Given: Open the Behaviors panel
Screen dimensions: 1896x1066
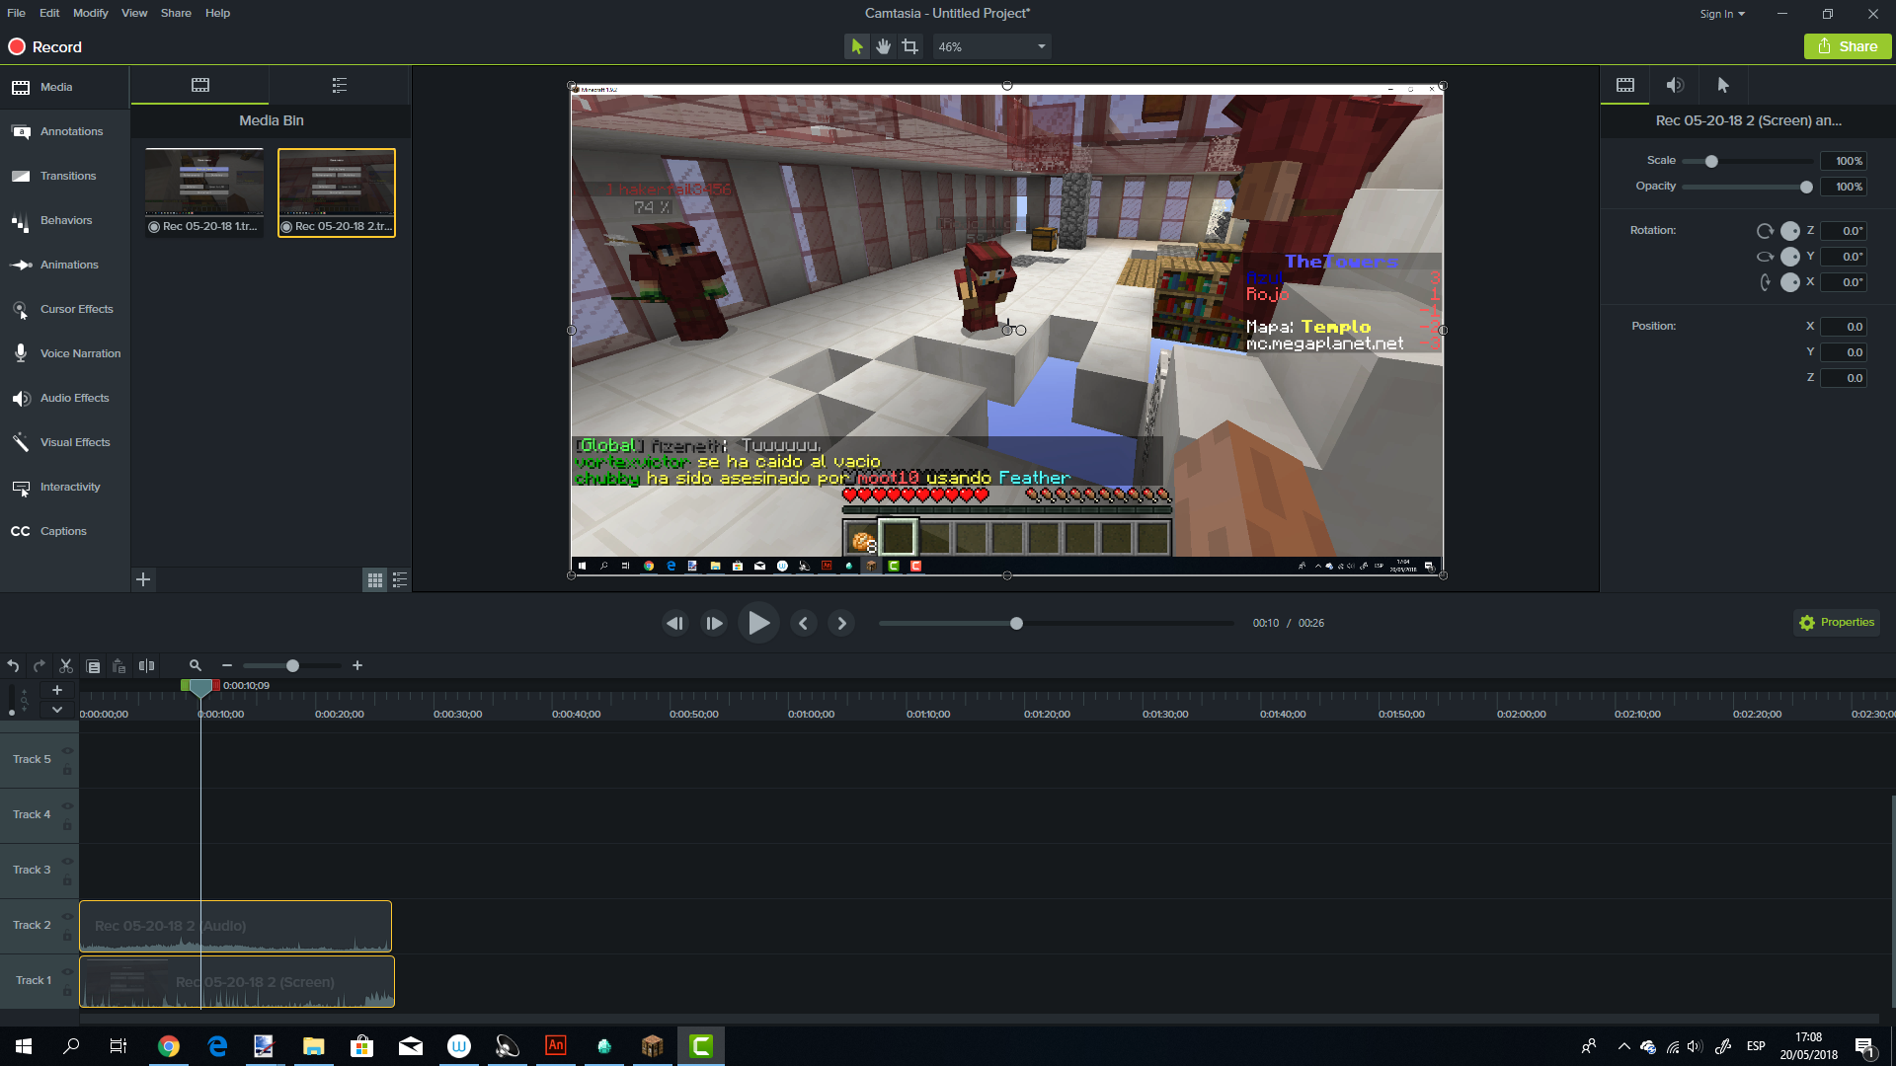Looking at the screenshot, I should tap(64, 220).
